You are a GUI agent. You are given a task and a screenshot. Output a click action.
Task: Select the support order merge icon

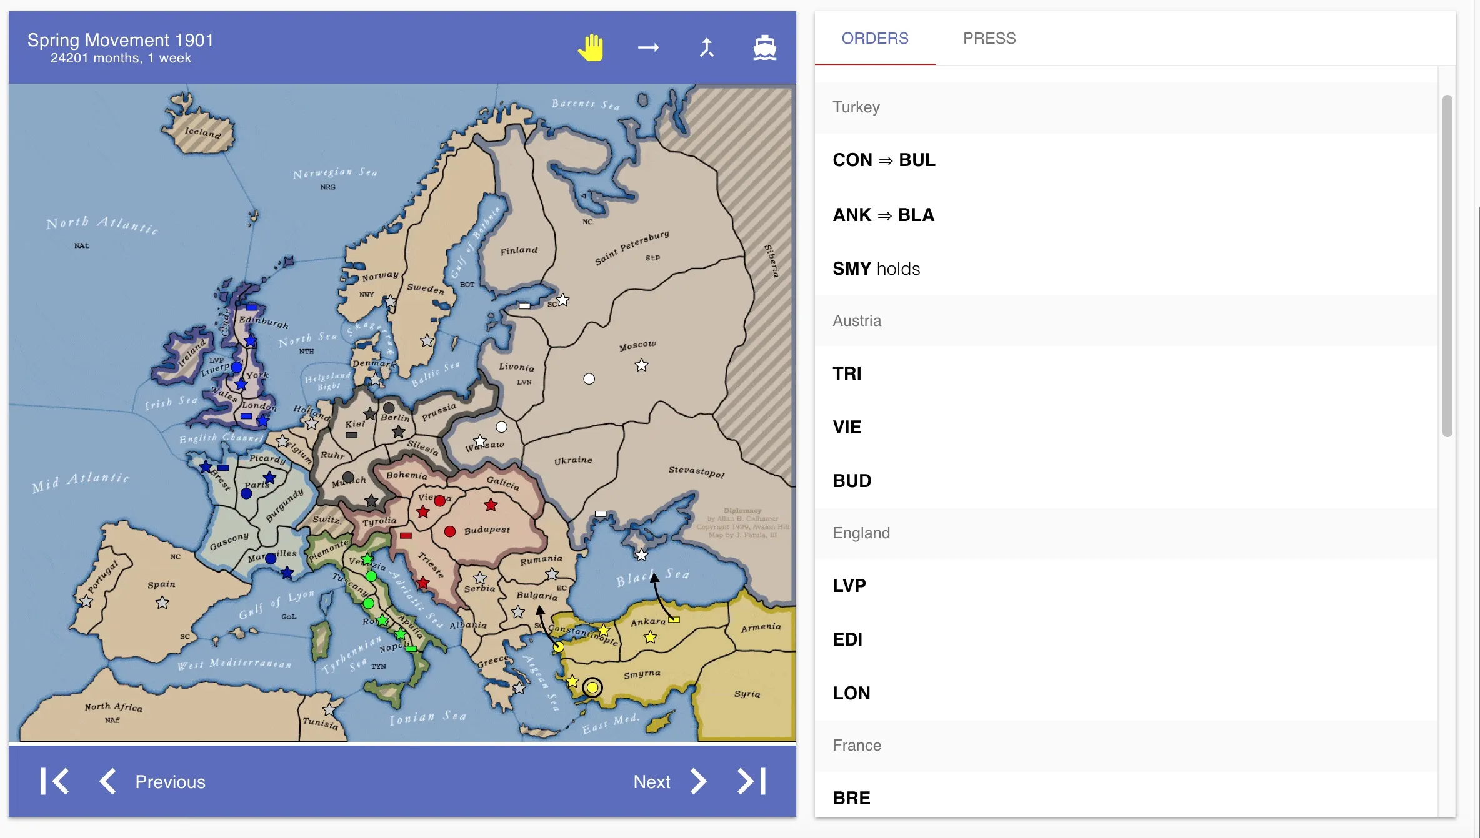(x=706, y=47)
